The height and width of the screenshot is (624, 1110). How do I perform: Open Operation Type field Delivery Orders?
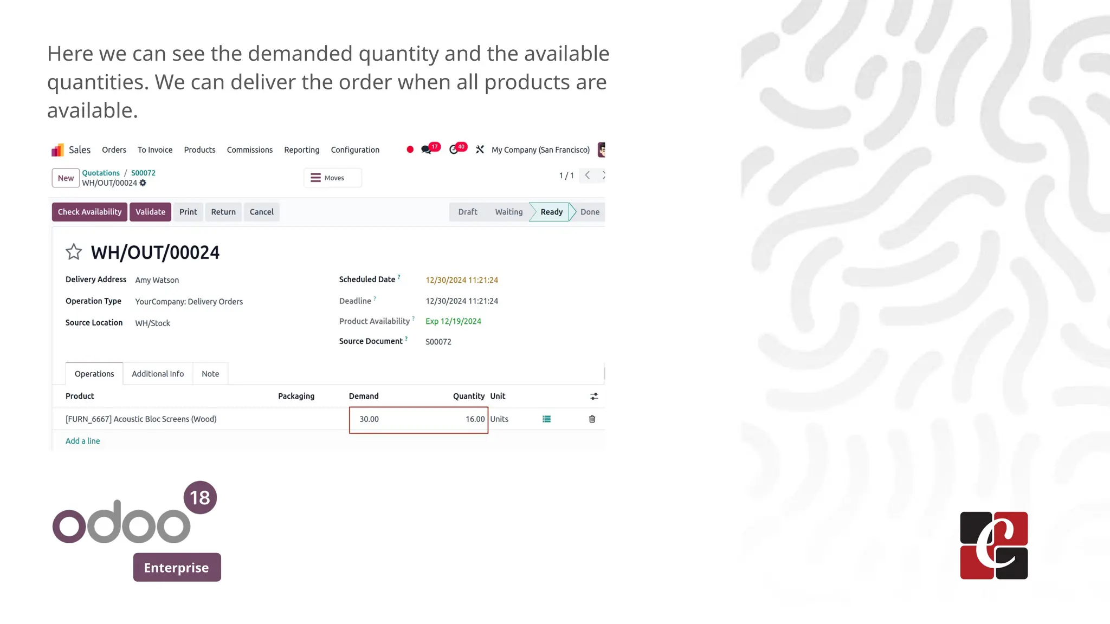pyautogui.click(x=189, y=302)
